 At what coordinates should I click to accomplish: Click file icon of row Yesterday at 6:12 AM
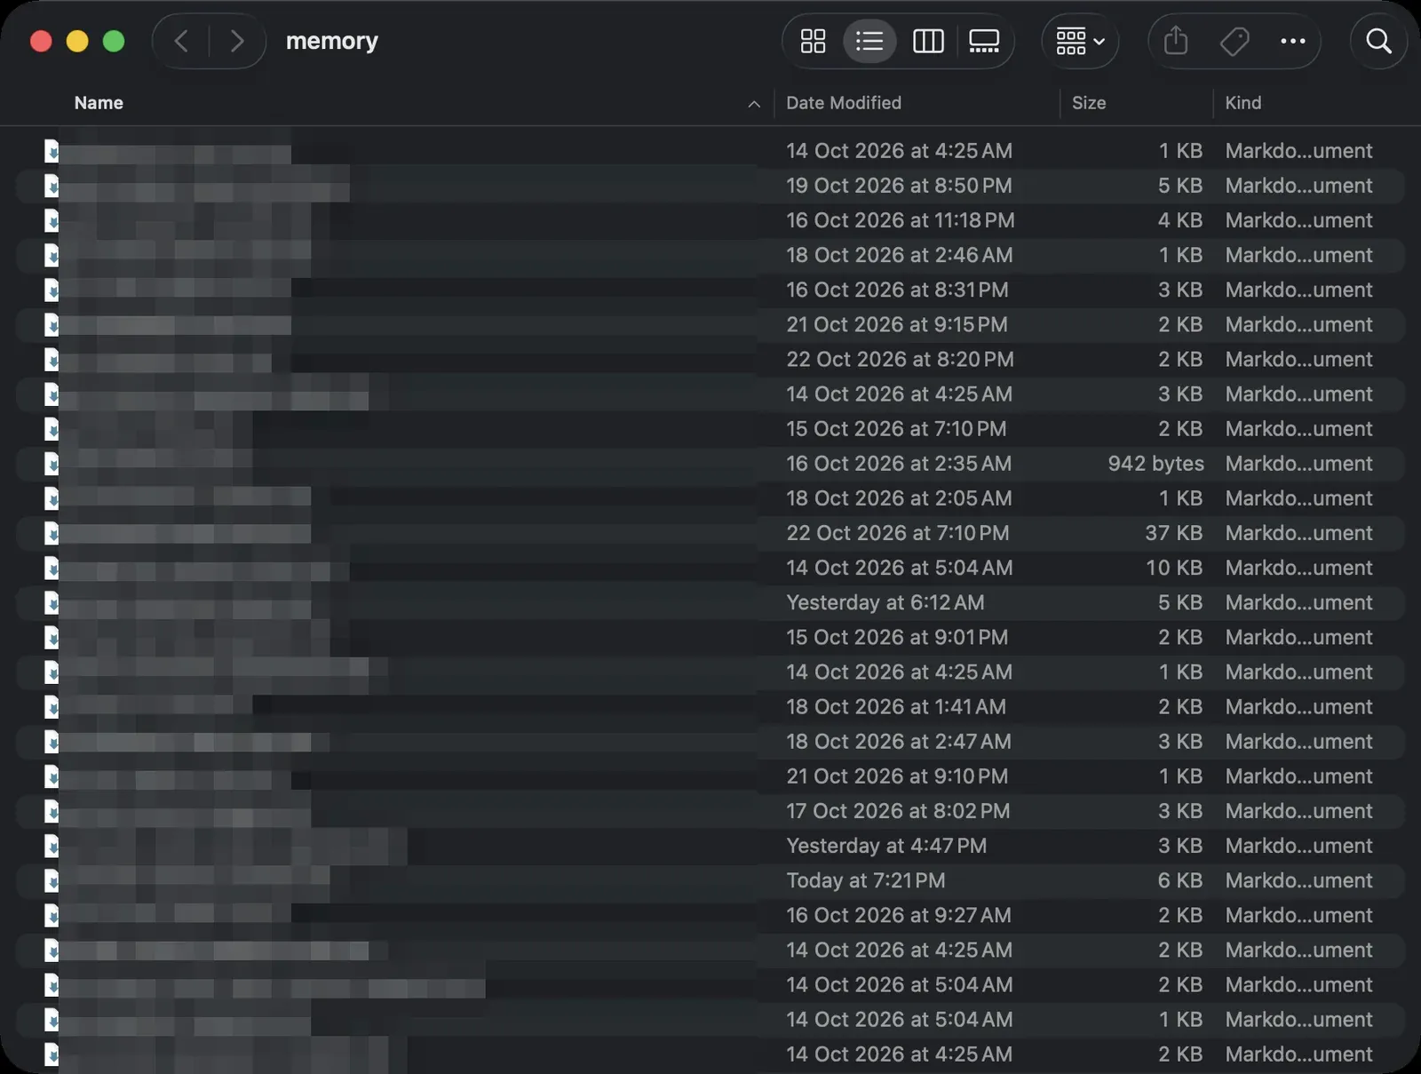[x=52, y=602]
